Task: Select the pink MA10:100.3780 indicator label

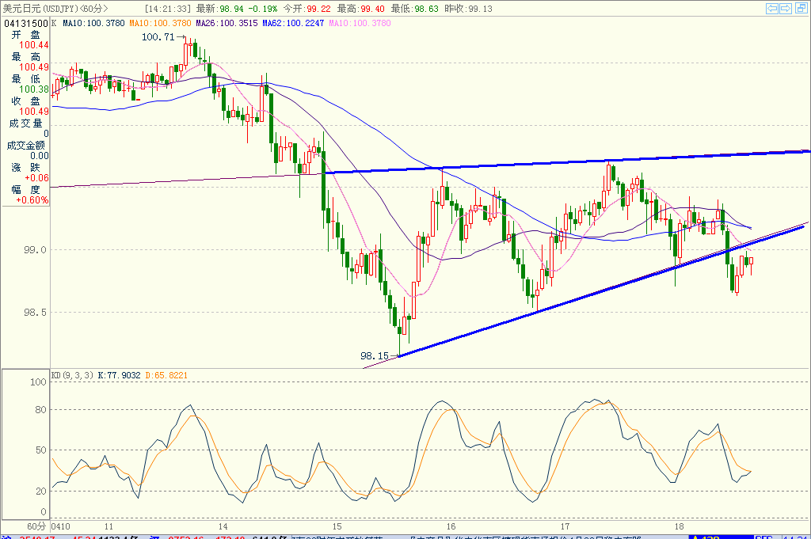Action: tap(360, 23)
